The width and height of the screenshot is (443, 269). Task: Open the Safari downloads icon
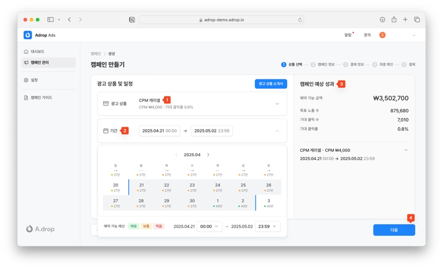[x=382, y=20]
